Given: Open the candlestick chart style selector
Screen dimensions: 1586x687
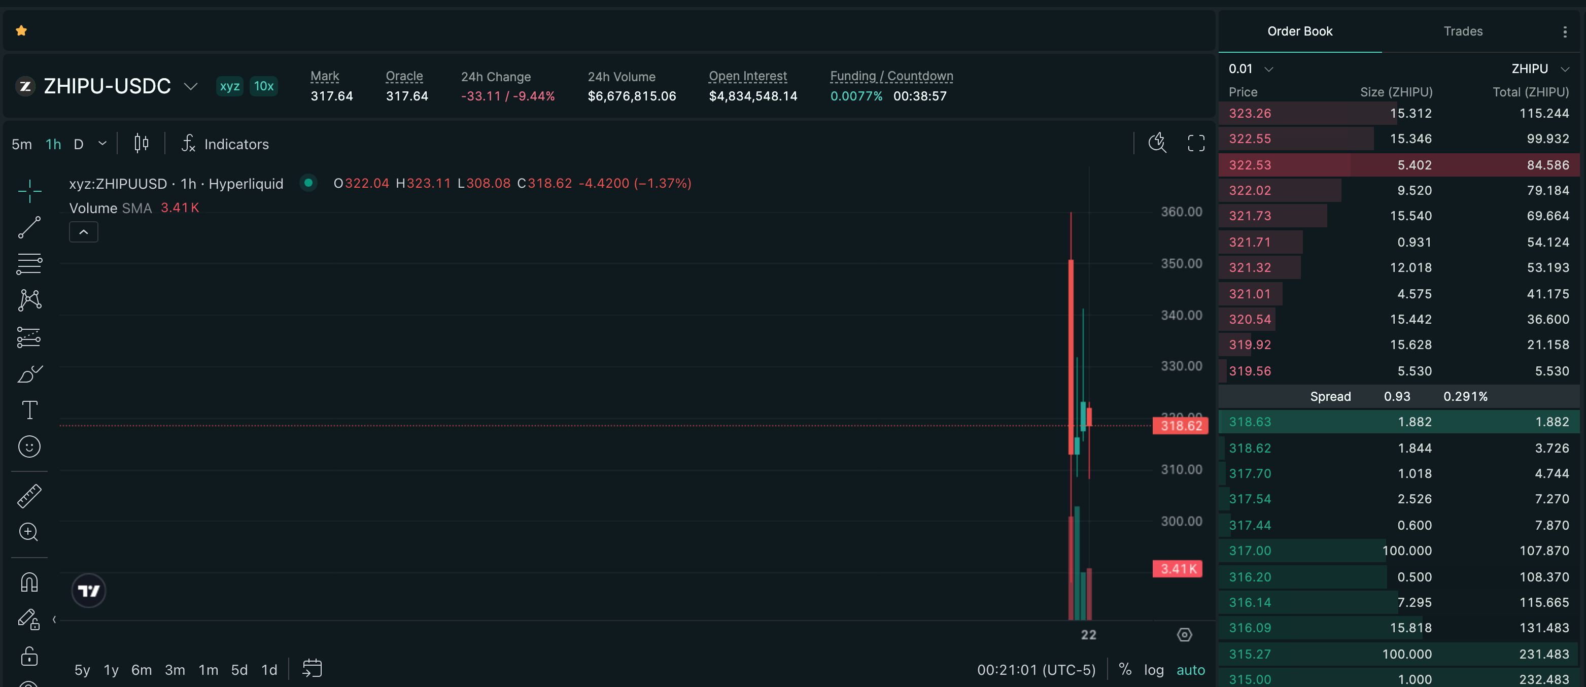Looking at the screenshot, I should pyautogui.click(x=142, y=144).
